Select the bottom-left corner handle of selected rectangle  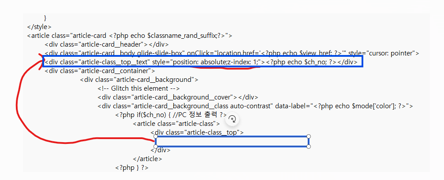[156, 147]
